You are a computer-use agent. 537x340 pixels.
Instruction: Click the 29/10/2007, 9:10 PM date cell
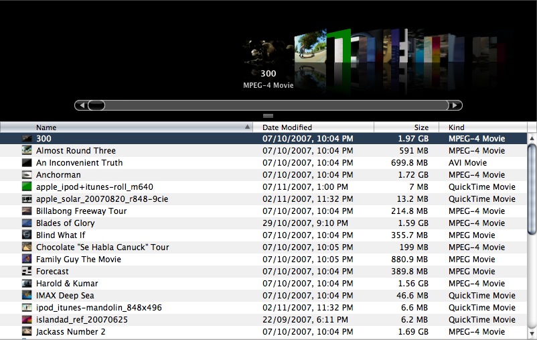pos(305,223)
